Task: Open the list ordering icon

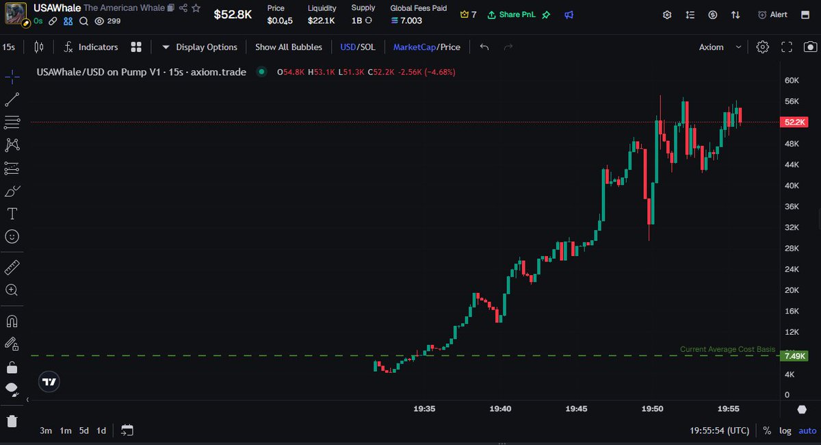Action: pos(690,14)
